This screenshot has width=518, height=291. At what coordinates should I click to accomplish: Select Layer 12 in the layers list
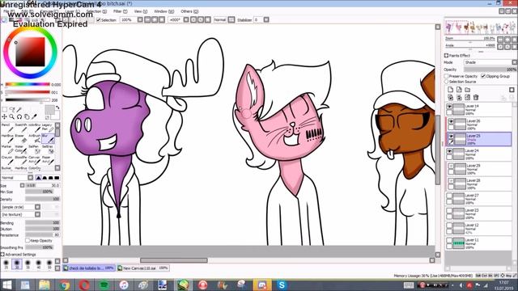(479, 229)
